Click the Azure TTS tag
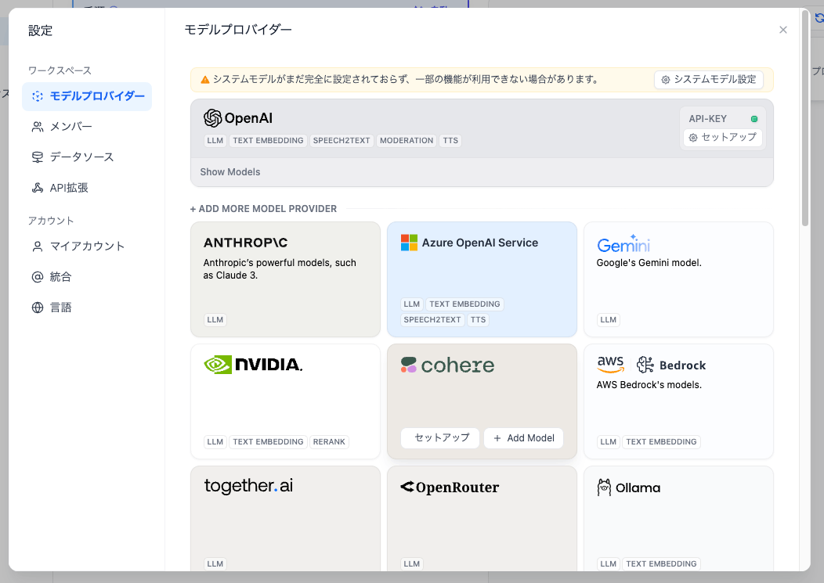Image resolution: width=824 pixels, height=583 pixels. pos(479,320)
